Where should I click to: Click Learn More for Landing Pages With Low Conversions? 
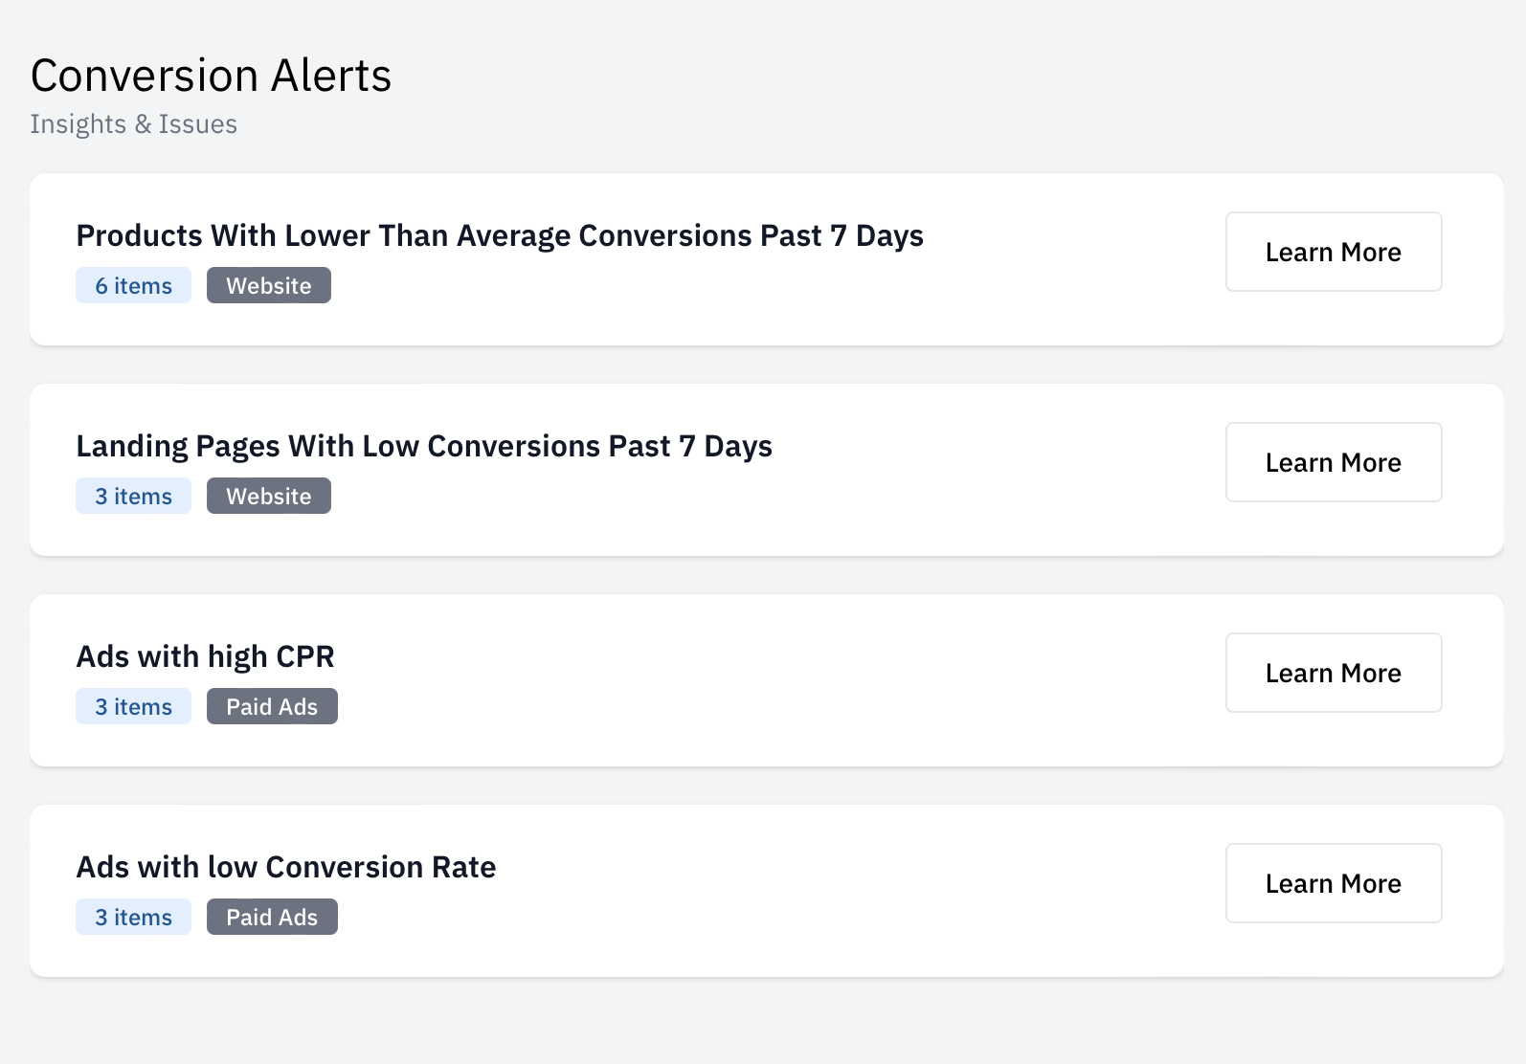(1334, 462)
